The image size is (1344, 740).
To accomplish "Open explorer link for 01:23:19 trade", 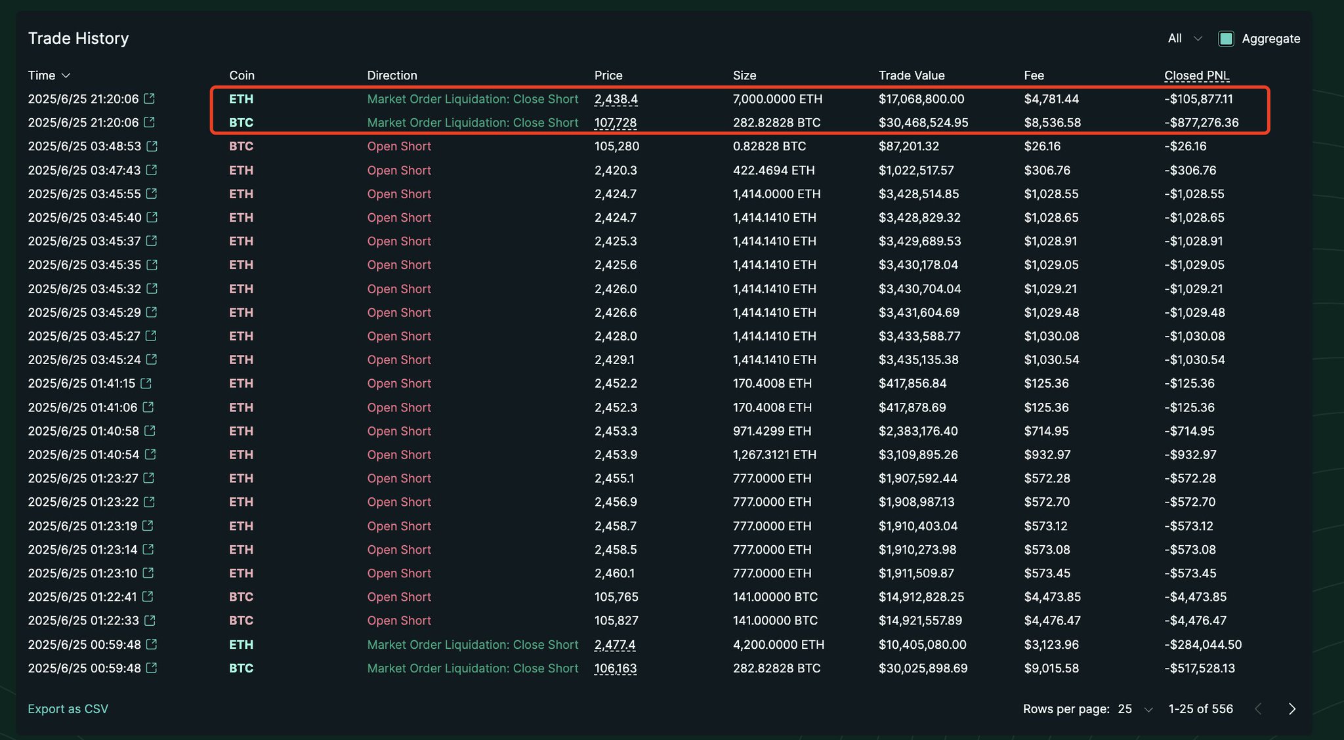I will pos(148,526).
